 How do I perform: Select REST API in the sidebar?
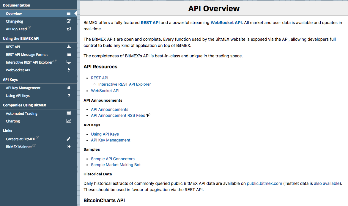pyautogui.click(x=39, y=47)
